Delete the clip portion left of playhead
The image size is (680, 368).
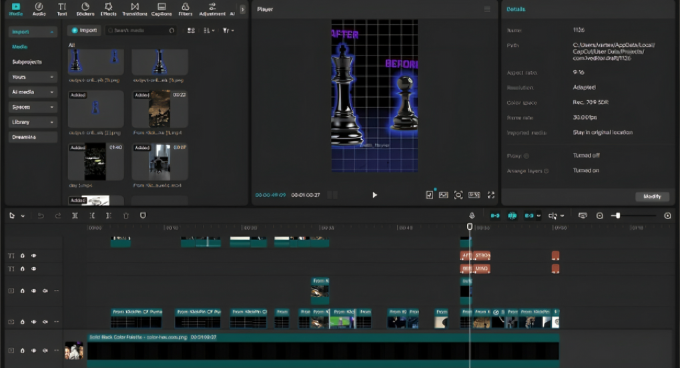92,216
